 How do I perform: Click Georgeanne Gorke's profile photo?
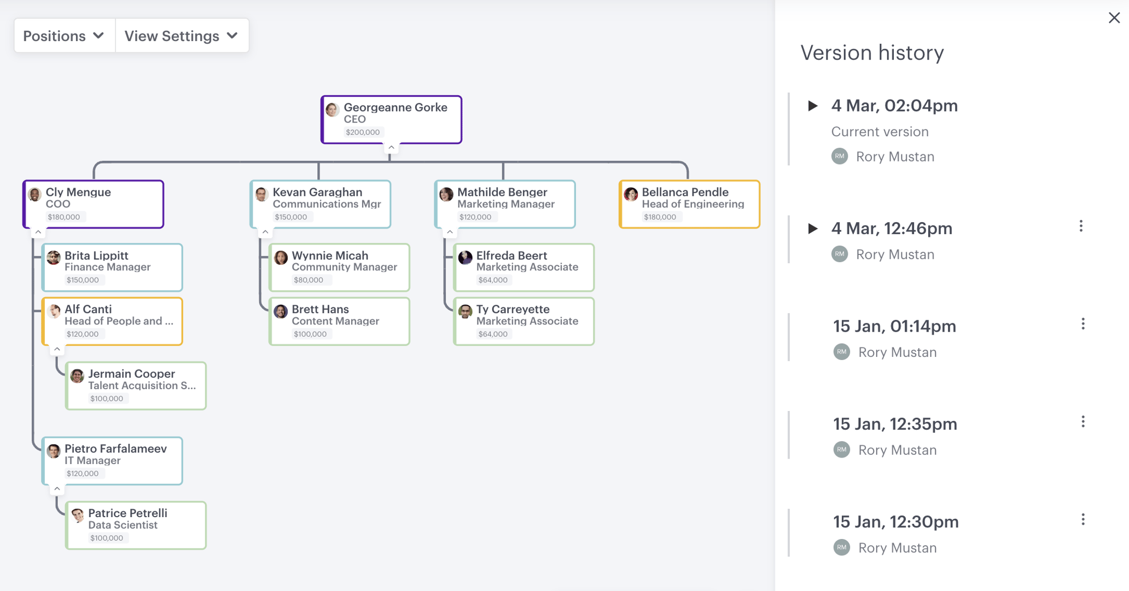[332, 109]
